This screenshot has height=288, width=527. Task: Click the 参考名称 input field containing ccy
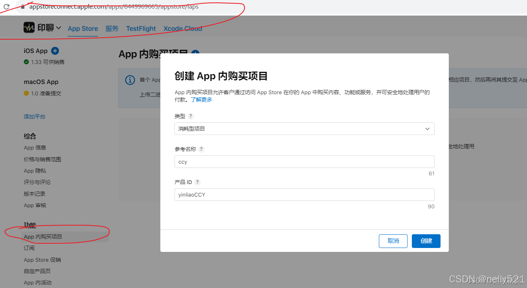[304, 162]
